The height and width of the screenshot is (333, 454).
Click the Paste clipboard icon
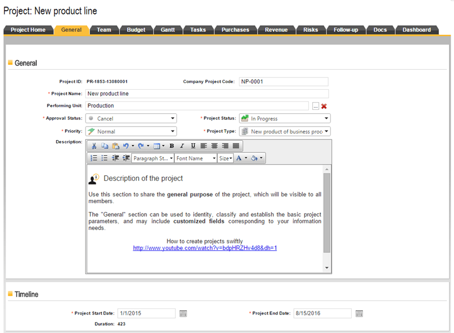pos(115,146)
